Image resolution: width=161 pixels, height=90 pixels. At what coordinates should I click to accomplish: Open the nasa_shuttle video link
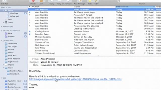pyautogui.click(x=75, y=79)
